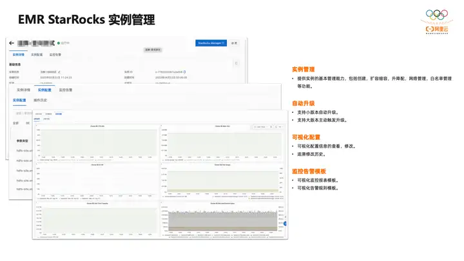This screenshot has width=464, height=261.
Task: Click the 参数类型 column header
Action: pyautogui.click(x=22, y=141)
